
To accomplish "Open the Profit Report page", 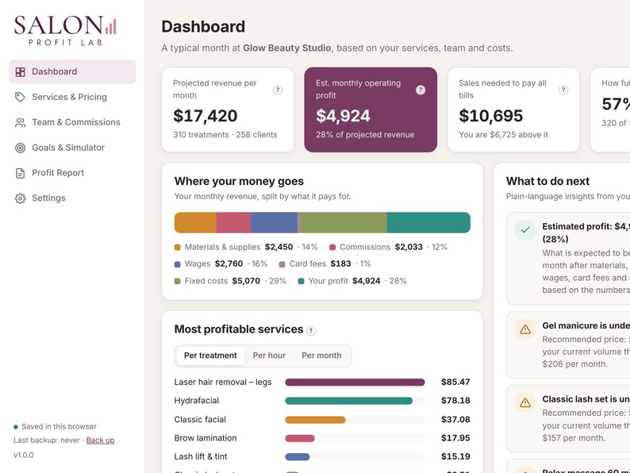I will click(72, 173).
